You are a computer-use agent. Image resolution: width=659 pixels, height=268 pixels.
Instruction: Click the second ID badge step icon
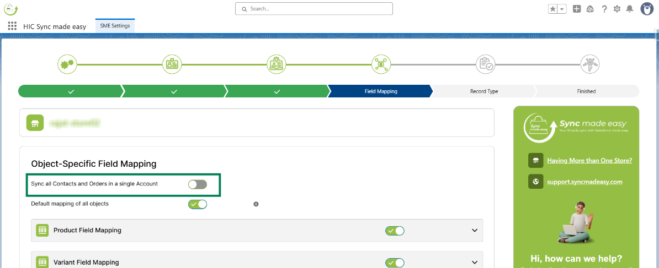tap(172, 64)
